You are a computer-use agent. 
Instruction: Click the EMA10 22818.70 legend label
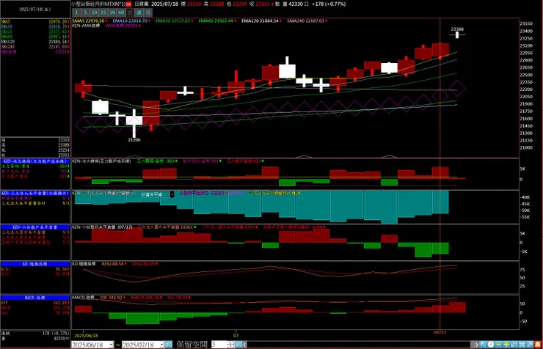click(130, 21)
